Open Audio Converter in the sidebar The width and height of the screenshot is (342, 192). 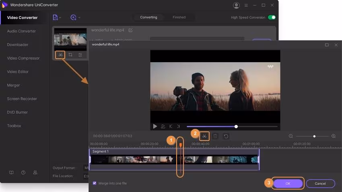click(x=21, y=31)
